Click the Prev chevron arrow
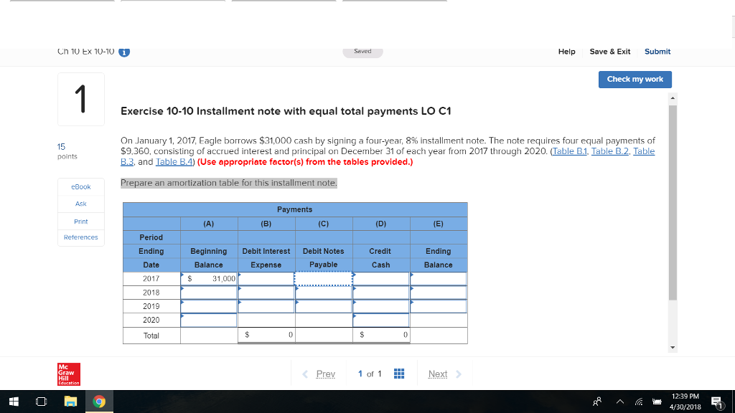This screenshot has height=413, width=735. (x=304, y=374)
